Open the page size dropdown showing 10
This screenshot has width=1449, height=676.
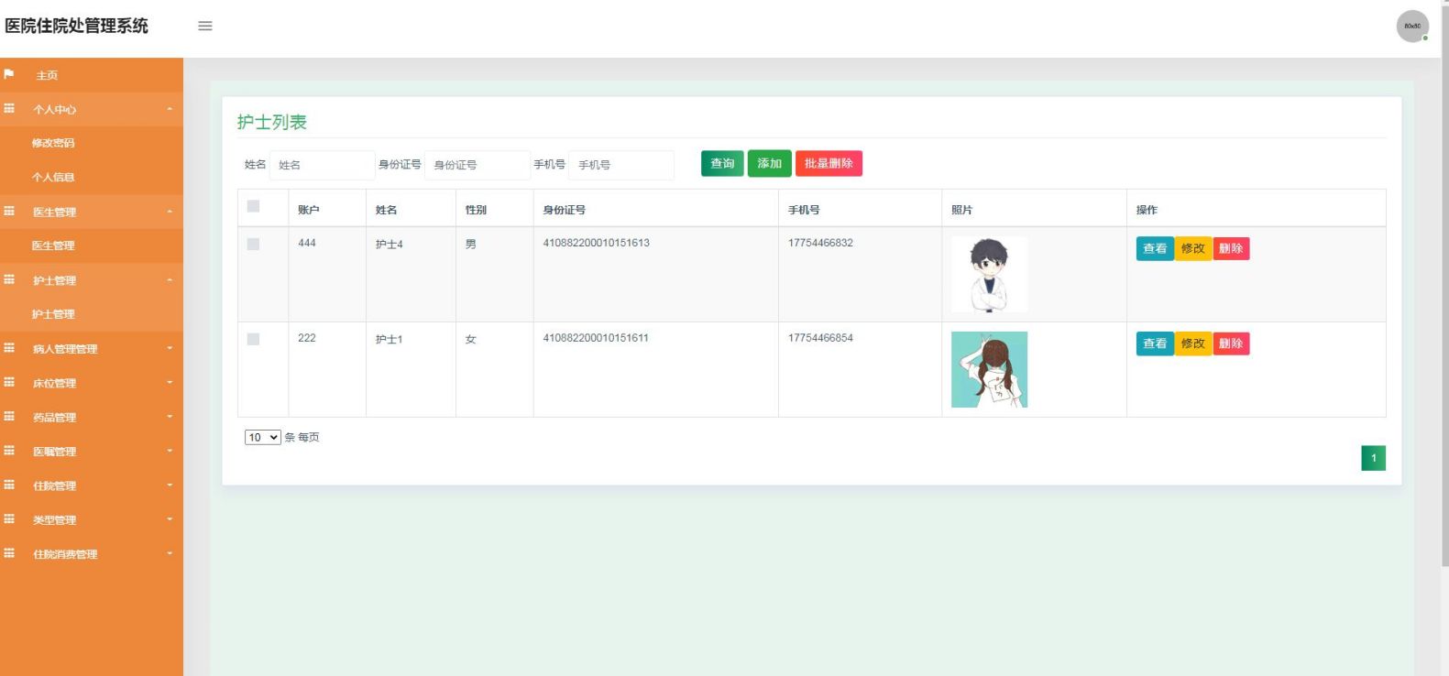click(262, 438)
